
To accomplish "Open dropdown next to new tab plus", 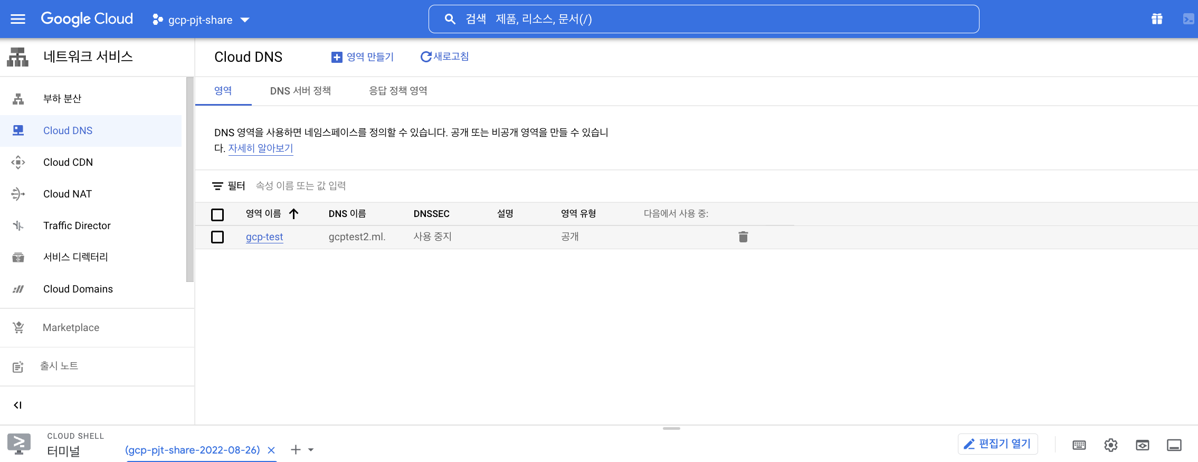I will pyautogui.click(x=311, y=450).
